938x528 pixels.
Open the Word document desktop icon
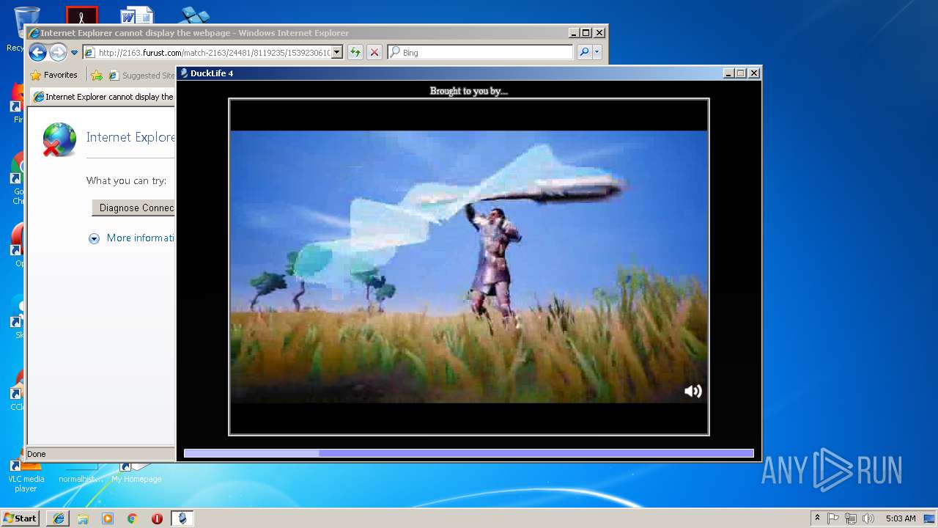[137, 15]
